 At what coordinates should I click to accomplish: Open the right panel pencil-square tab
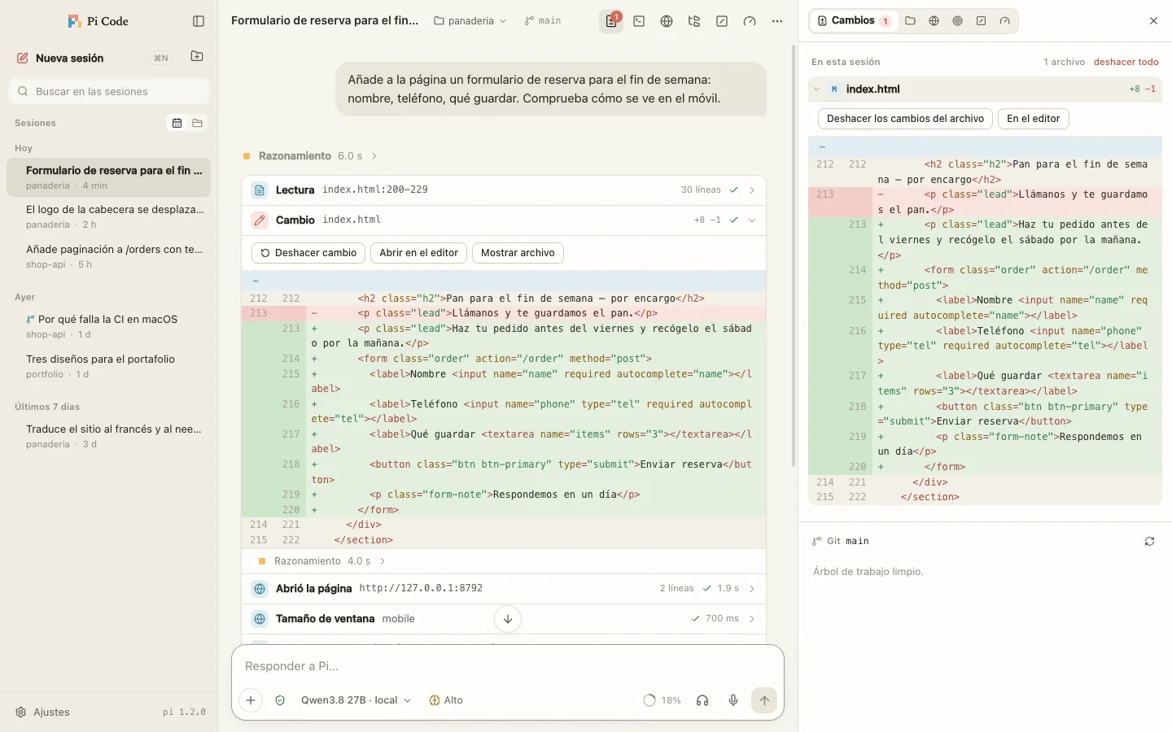point(981,21)
